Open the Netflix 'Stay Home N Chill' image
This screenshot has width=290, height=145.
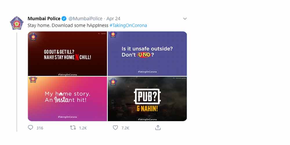coord(68,54)
